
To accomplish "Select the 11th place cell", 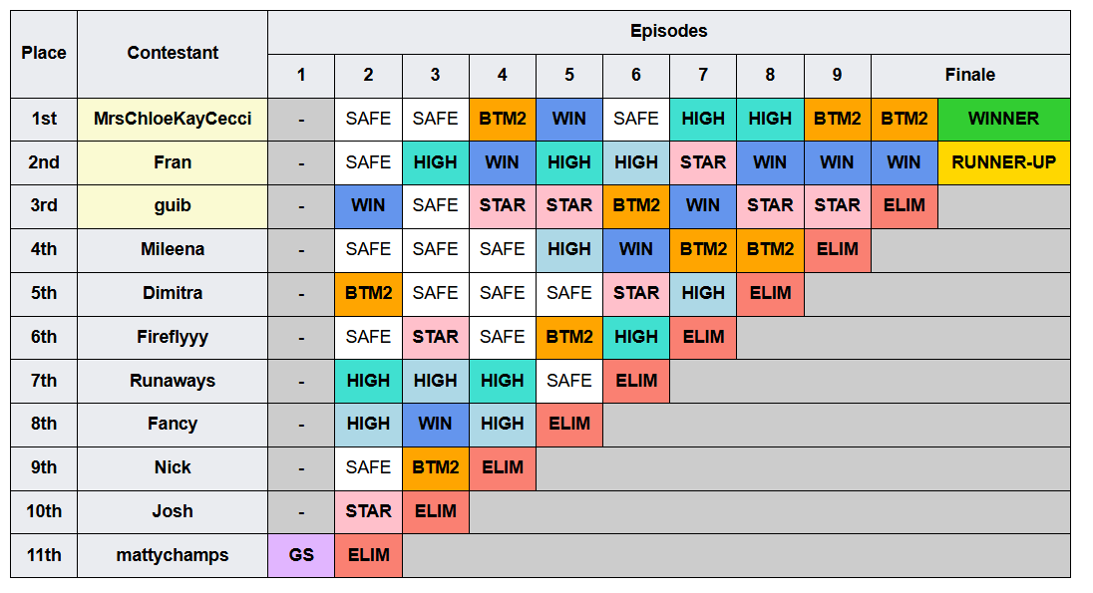I will (44, 555).
